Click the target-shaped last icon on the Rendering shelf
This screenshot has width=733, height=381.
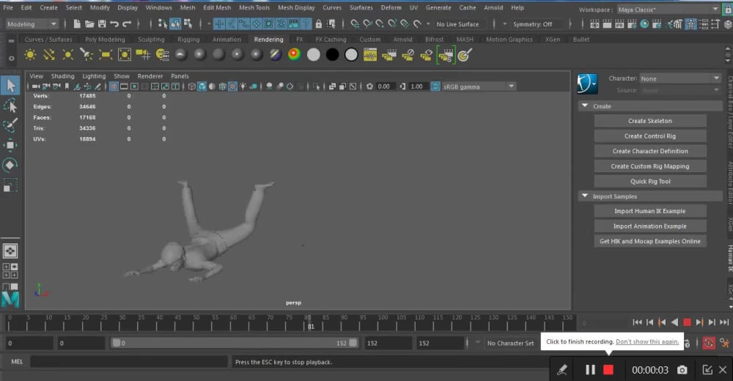[464, 55]
